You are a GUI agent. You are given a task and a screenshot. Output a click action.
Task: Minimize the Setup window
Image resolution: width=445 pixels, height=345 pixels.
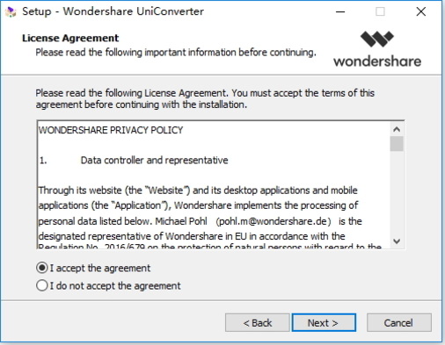pyautogui.click(x=340, y=11)
